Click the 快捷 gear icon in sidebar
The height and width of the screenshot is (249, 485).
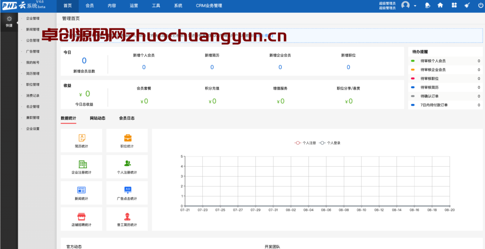tap(9, 19)
